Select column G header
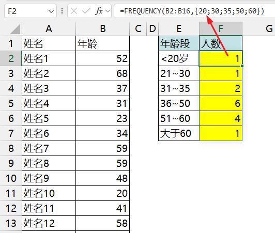 [x=259, y=28]
